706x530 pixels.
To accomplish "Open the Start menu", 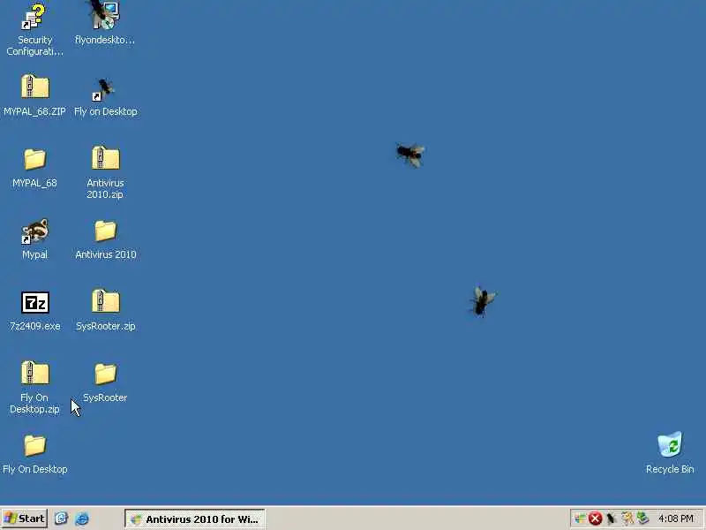I will coord(25,519).
